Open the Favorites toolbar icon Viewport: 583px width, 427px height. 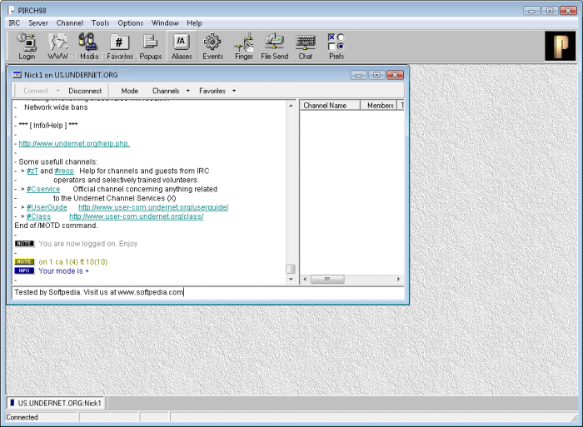coord(120,47)
